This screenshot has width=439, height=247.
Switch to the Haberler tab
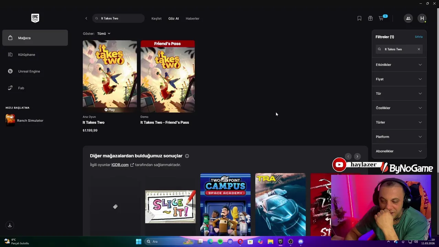click(x=192, y=19)
